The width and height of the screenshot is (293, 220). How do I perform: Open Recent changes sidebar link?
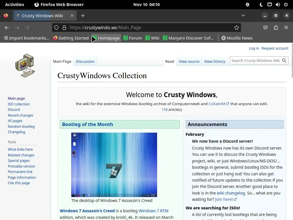pos(20,115)
